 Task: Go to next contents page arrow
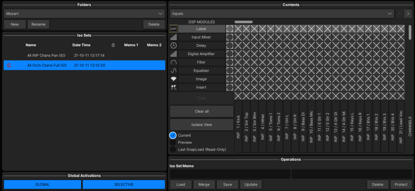(408, 14)
